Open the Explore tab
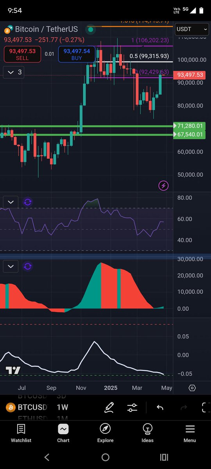This screenshot has height=469, width=211. 105,433
